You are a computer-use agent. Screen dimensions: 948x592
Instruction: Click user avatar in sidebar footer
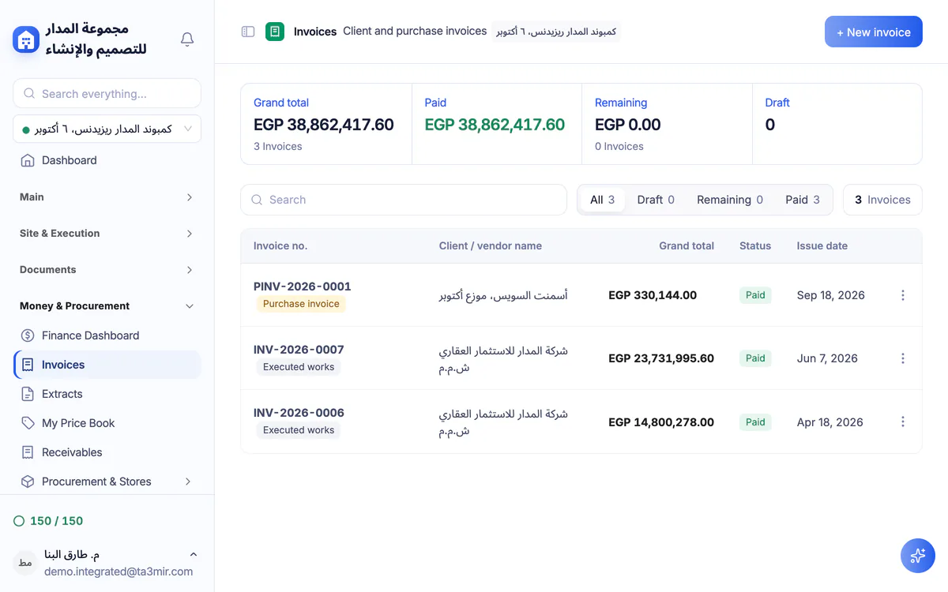pos(25,563)
